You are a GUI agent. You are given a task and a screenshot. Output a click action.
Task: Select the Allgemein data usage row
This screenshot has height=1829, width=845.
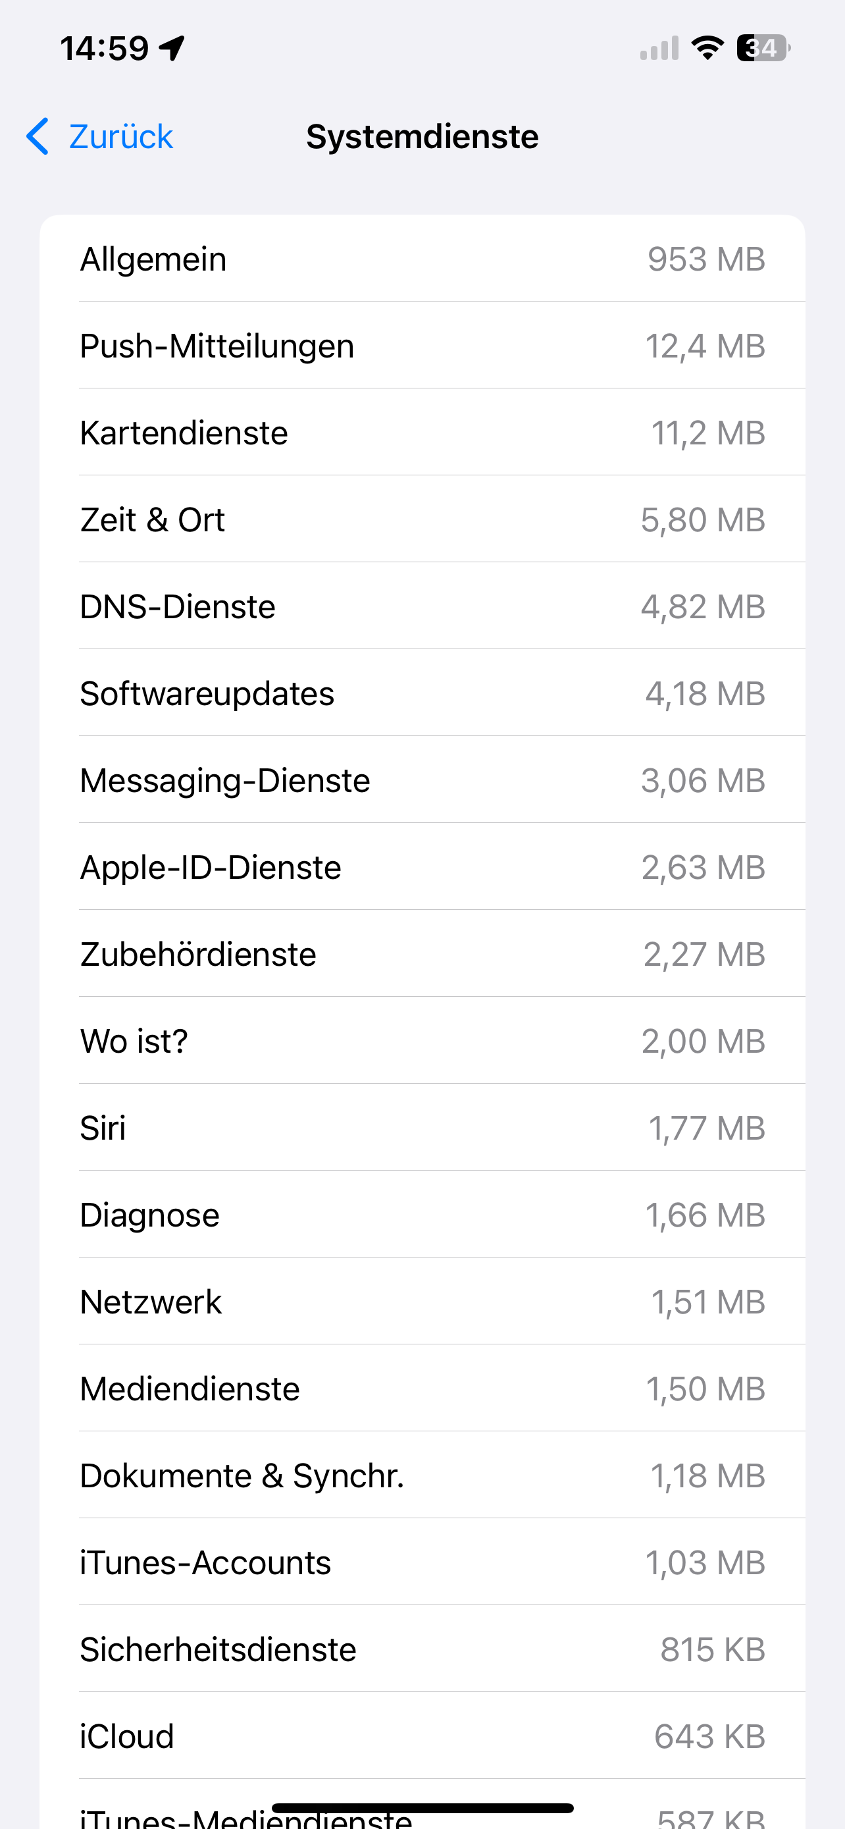click(x=422, y=259)
